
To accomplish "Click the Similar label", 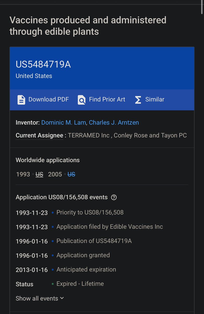I will [155, 99].
